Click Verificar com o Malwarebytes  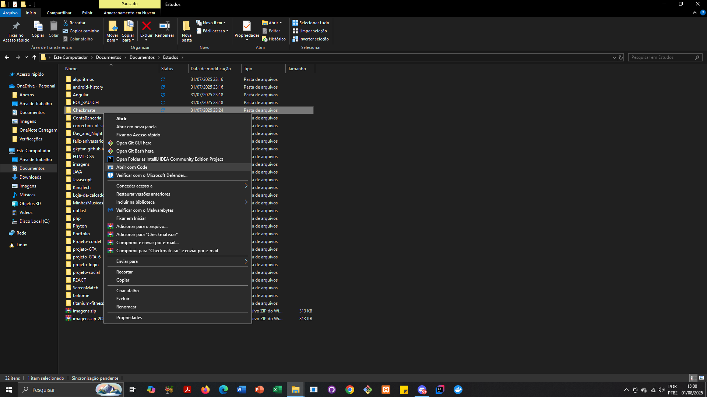177,210
